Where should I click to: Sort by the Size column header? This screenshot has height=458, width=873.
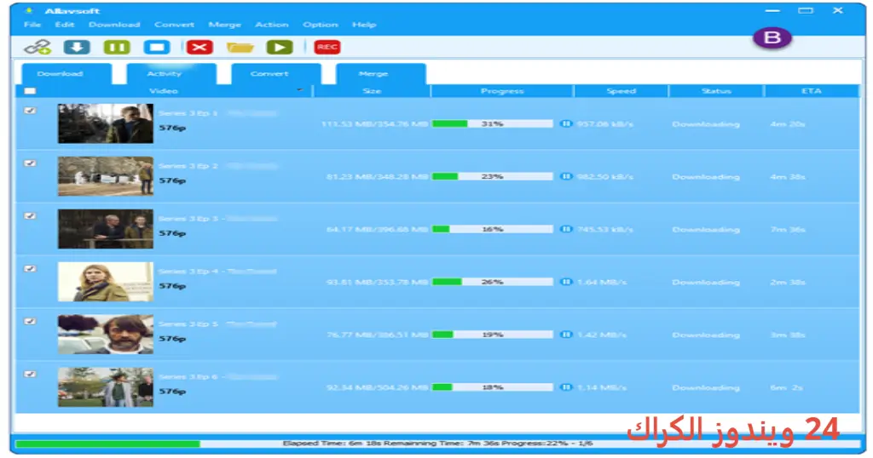[x=372, y=91]
